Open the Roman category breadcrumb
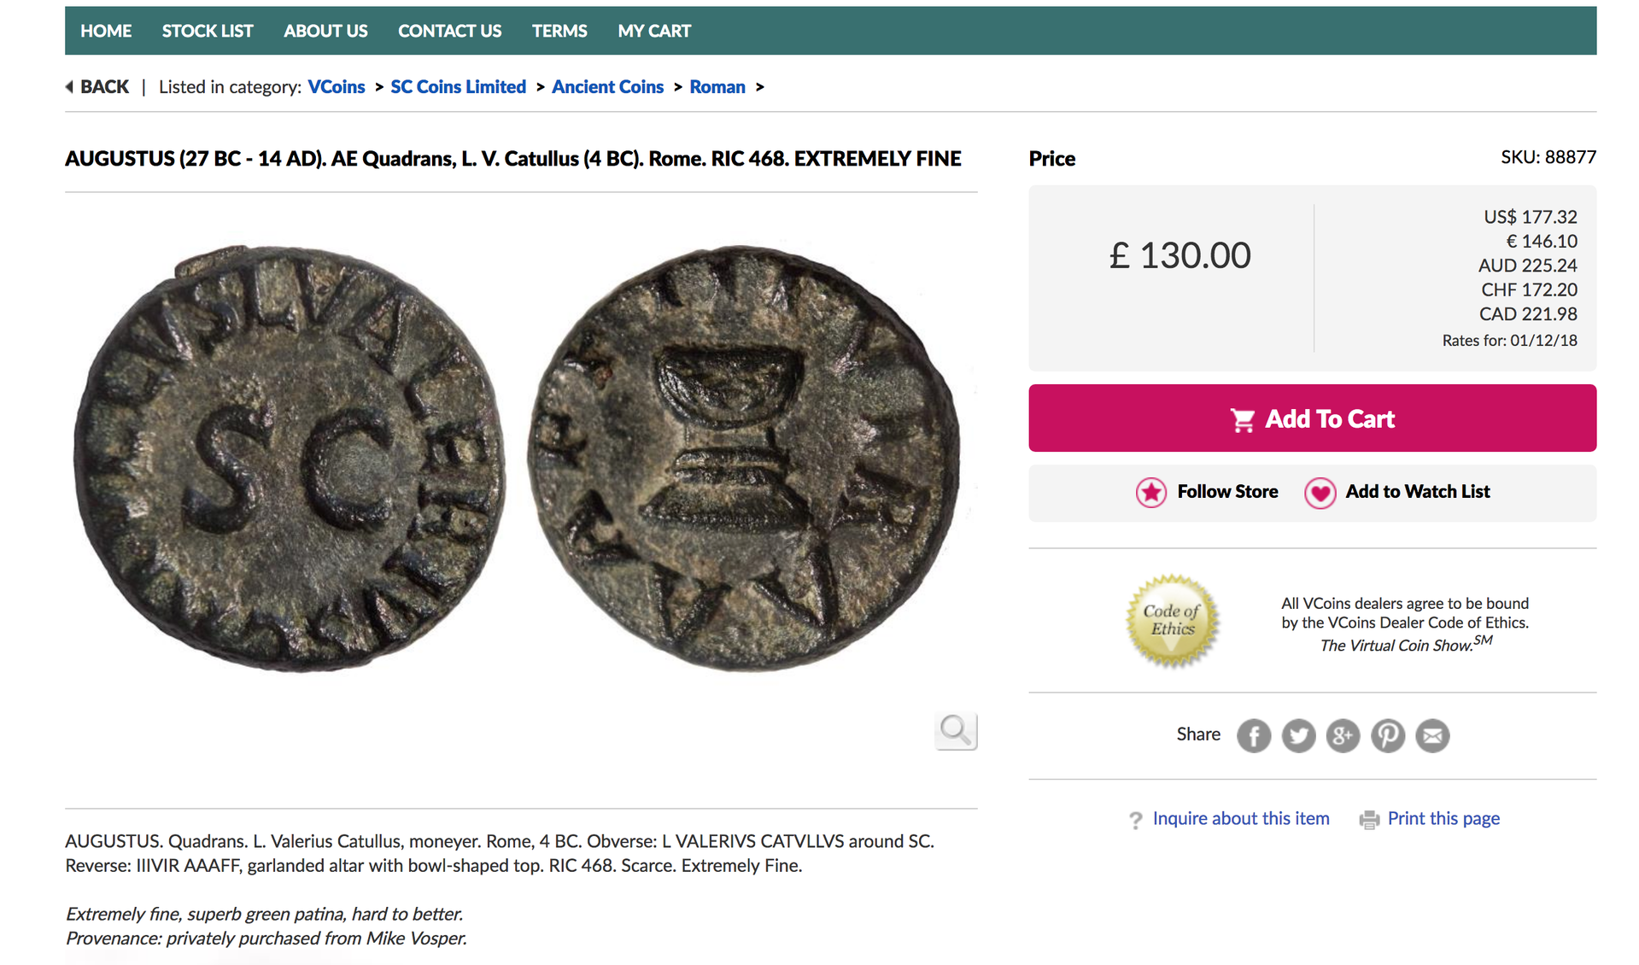Screen dimensions: 1639x965 click(x=717, y=87)
